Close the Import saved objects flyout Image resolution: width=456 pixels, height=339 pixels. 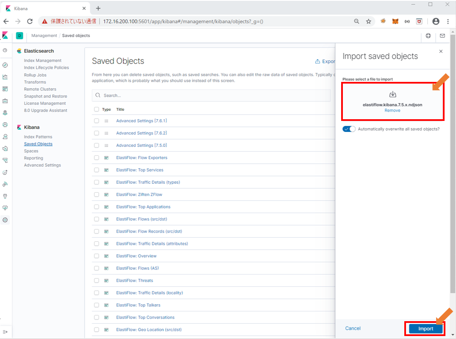click(x=441, y=51)
